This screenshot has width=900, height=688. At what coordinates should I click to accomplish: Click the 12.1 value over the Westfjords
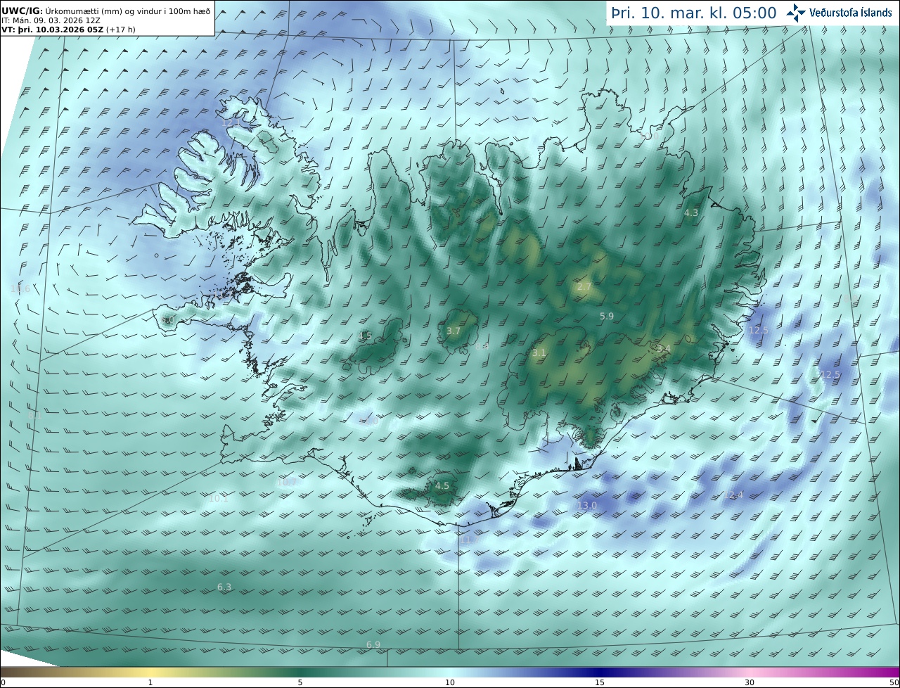(229, 122)
